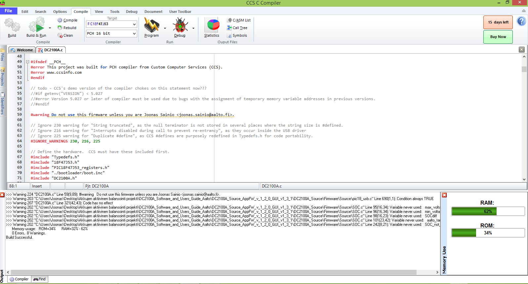Open the Call Tree view
The width and height of the screenshot is (528, 284).
(237, 28)
